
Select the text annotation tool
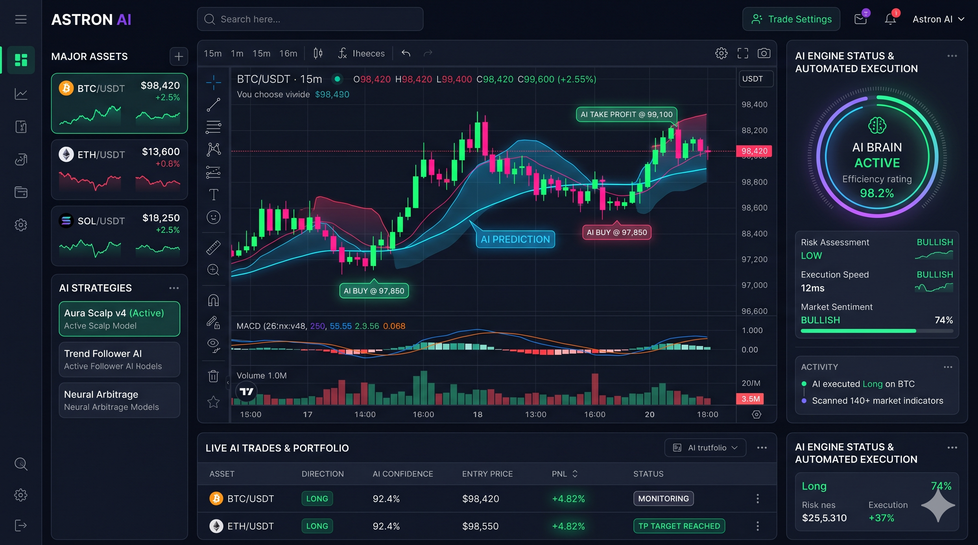coord(213,194)
